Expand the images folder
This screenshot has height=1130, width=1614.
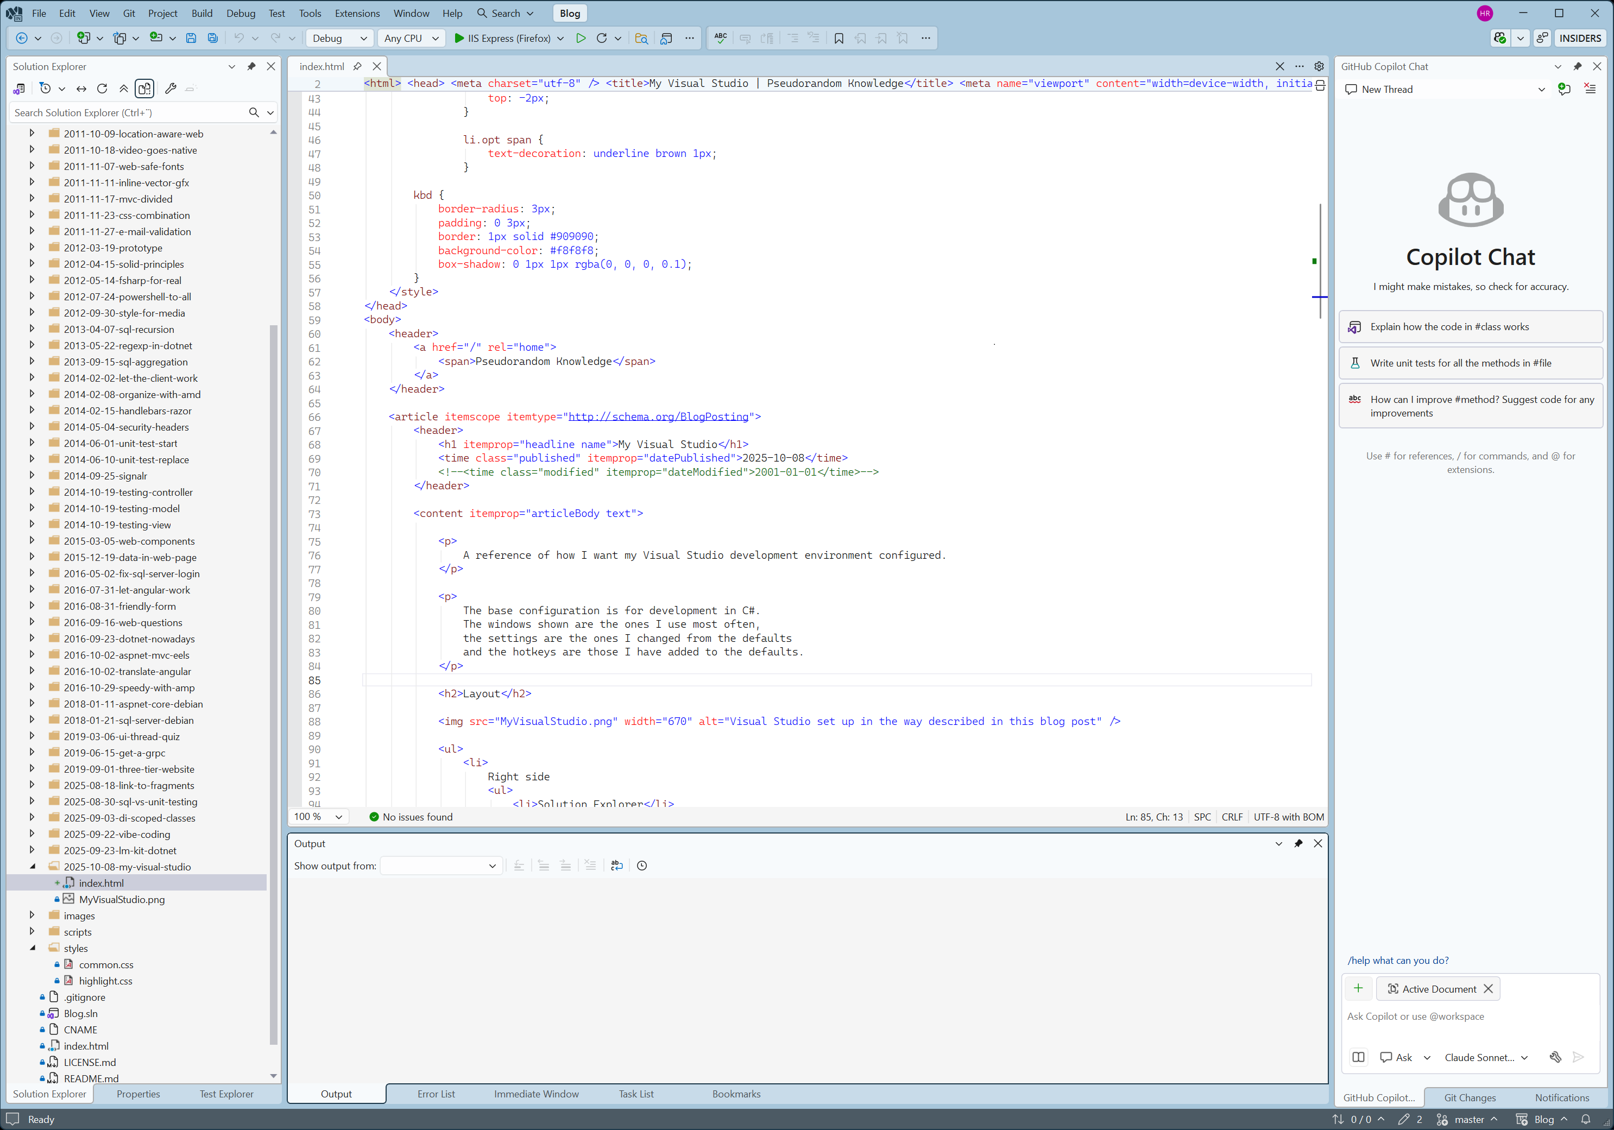pyautogui.click(x=31, y=916)
